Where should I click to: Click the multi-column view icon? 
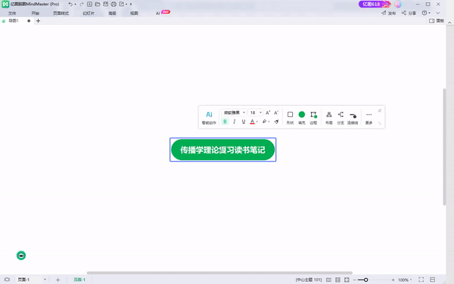(x=328, y=279)
